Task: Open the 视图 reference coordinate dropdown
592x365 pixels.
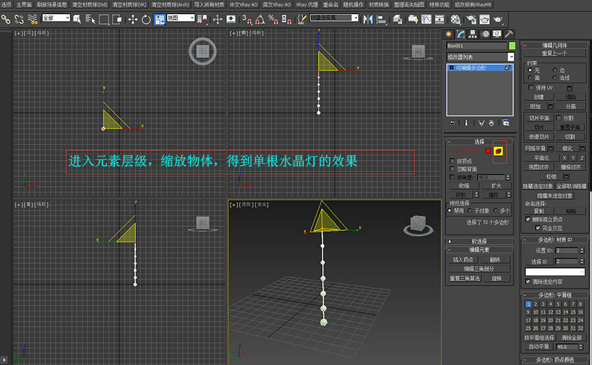Action: pyautogui.click(x=181, y=18)
